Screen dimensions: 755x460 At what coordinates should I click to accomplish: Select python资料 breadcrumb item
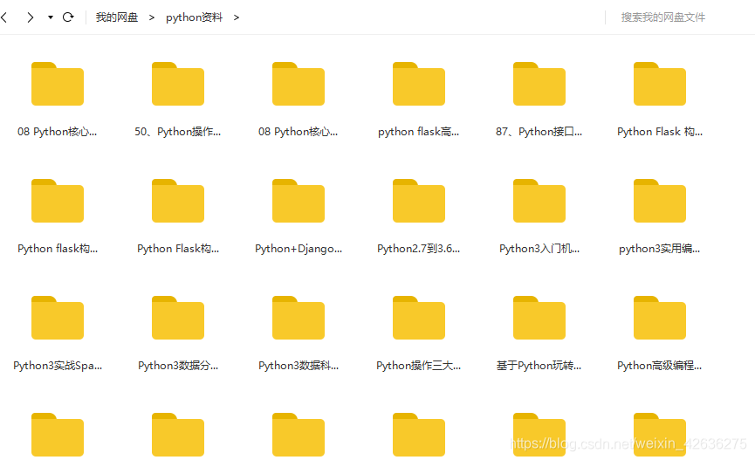pyautogui.click(x=194, y=17)
